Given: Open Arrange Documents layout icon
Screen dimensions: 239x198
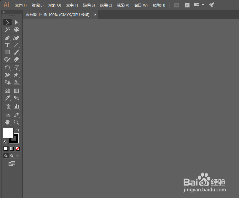Looking at the screenshot, I should coord(197,5).
